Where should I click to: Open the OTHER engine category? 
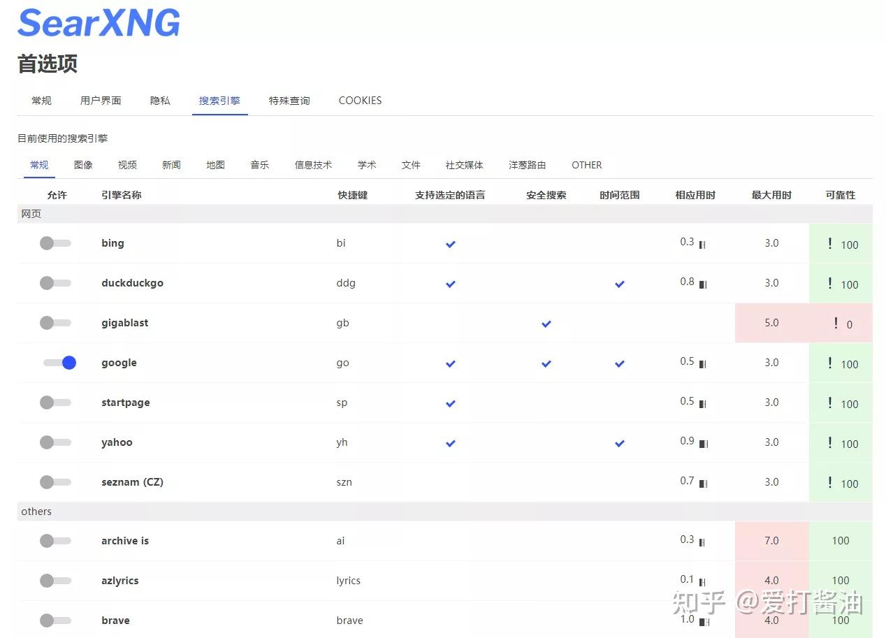coord(586,165)
